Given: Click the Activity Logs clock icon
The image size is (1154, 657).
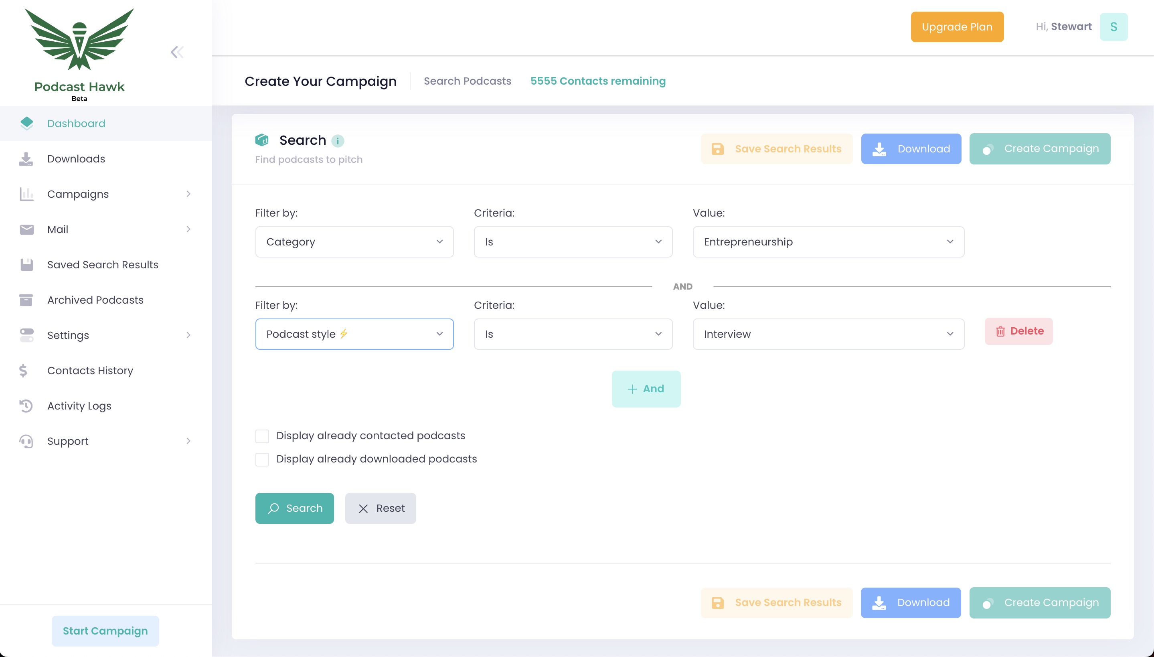Looking at the screenshot, I should [26, 406].
